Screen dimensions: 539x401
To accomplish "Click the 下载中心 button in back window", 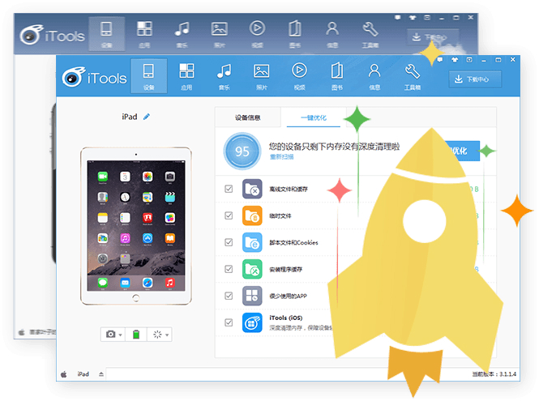I will (x=433, y=37).
